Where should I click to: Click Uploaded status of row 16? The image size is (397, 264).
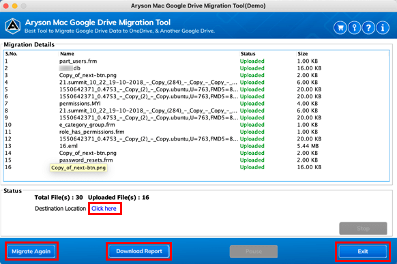(x=252, y=167)
